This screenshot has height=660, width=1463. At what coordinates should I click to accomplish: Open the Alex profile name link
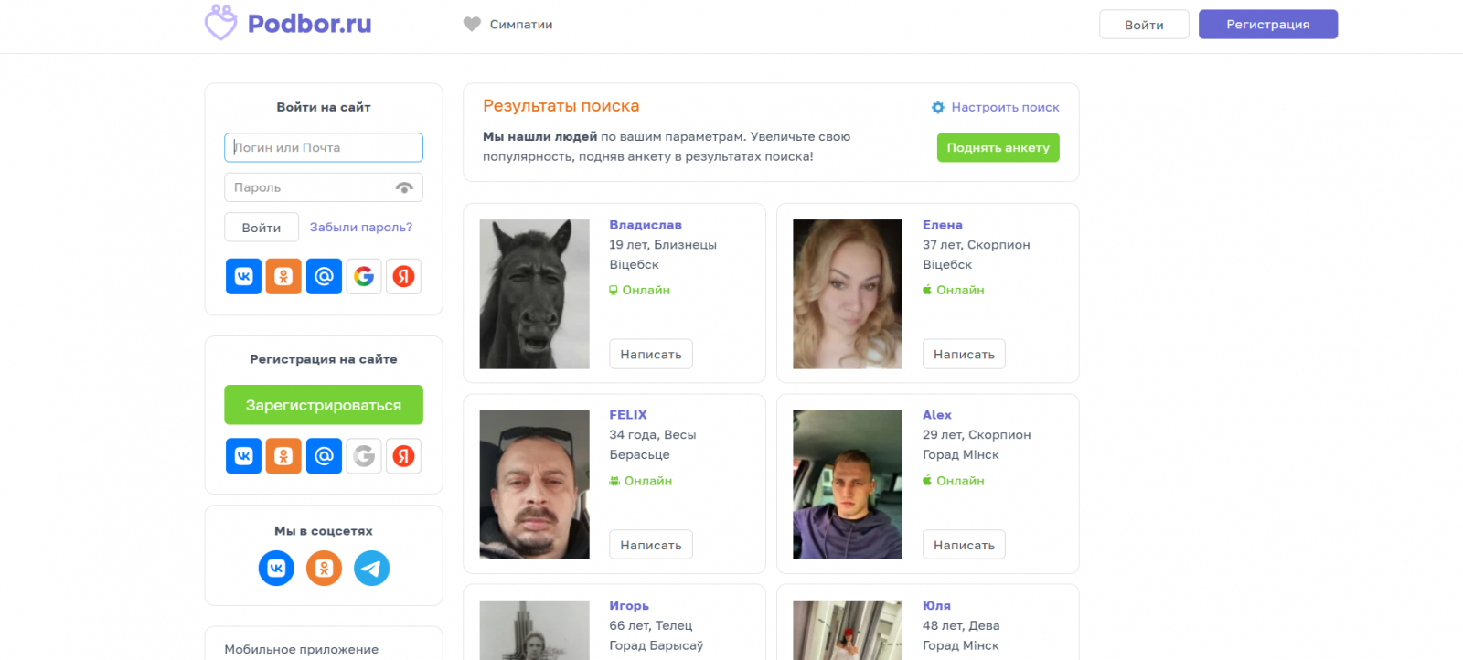tap(937, 415)
